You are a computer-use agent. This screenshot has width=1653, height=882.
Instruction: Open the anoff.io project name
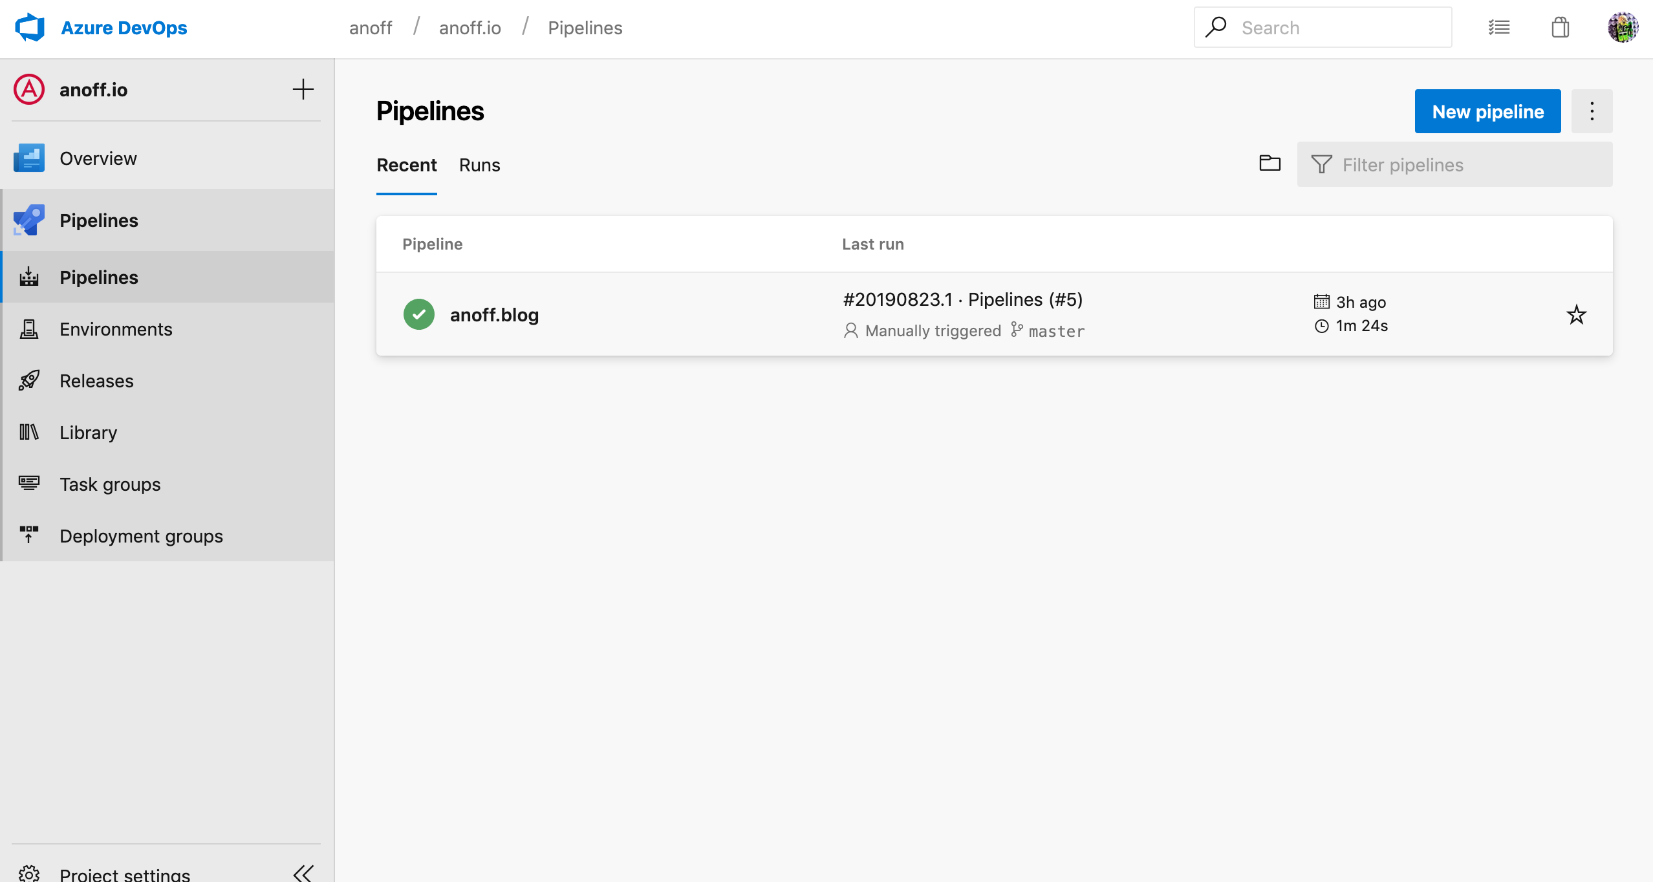[x=93, y=90]
